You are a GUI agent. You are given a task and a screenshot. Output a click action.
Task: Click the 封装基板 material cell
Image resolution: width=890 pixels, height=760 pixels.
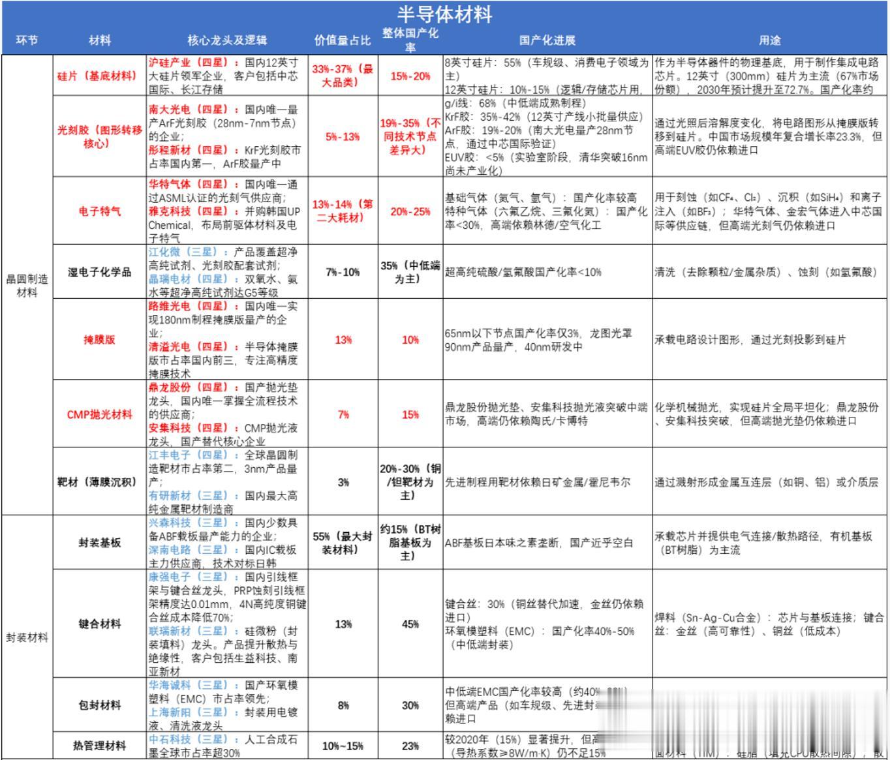(99, 543)
